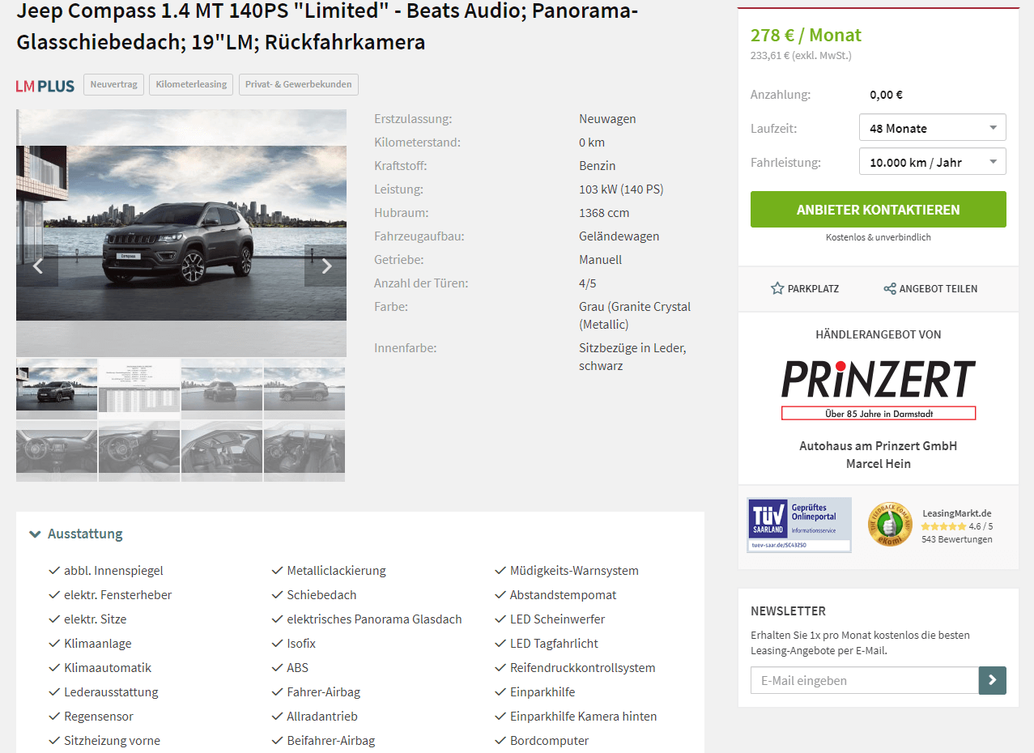Click the Anbieter kontaktieren button
This screenshot has height=753, width=1034.
pos(879,210)
